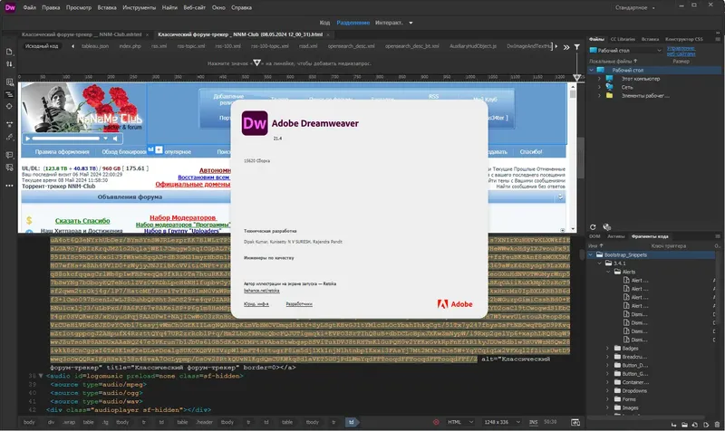Open the Insert menu in the menu bar
Screen dimensions: 725x431
(x=107, y=7)
